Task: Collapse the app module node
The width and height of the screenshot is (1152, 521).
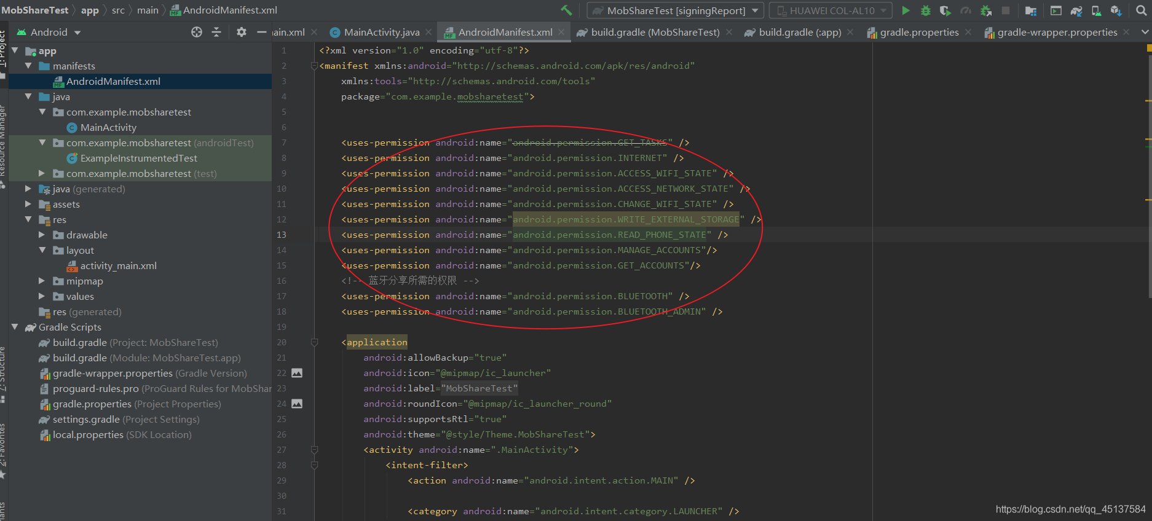Action: click(x=15, y=50)
